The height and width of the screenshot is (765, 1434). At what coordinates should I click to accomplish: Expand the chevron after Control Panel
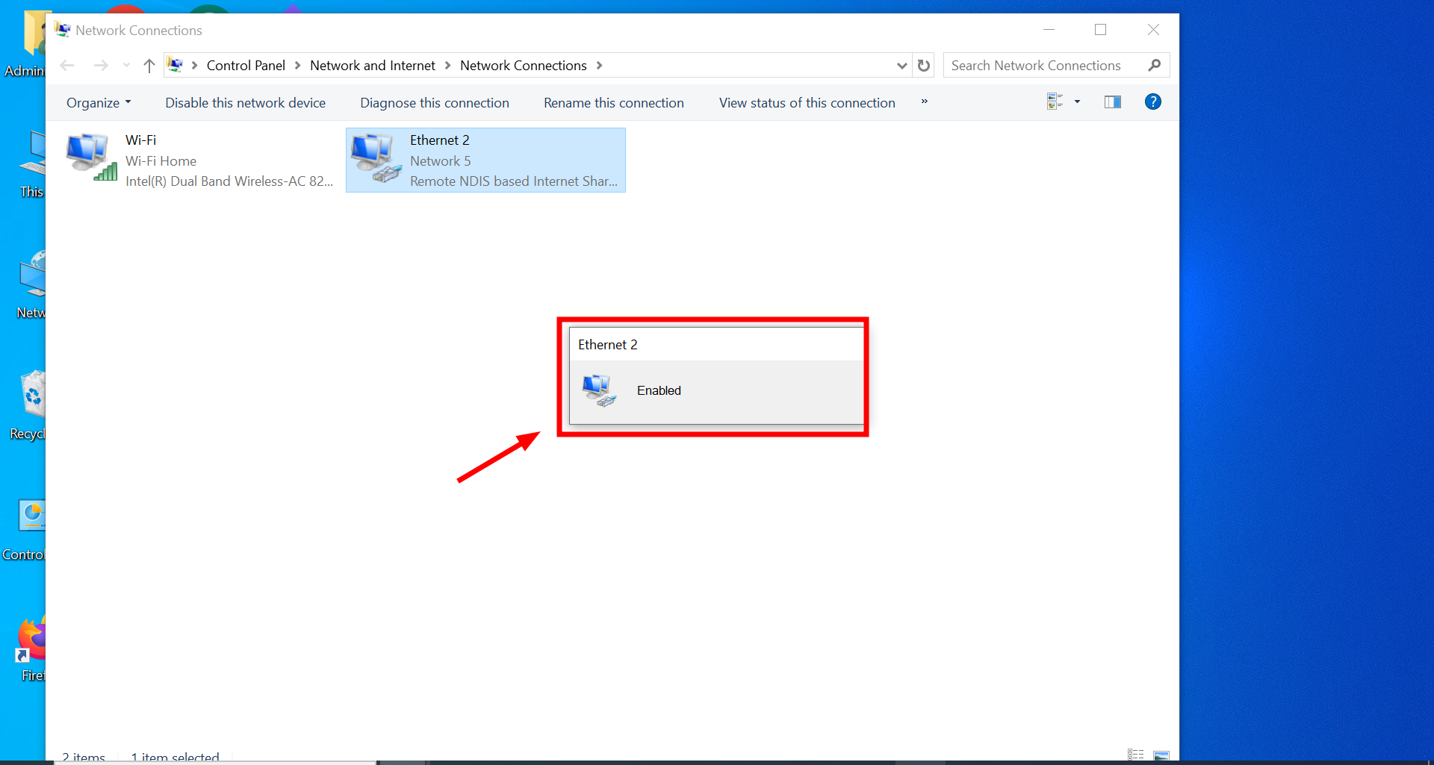[297, 66]
